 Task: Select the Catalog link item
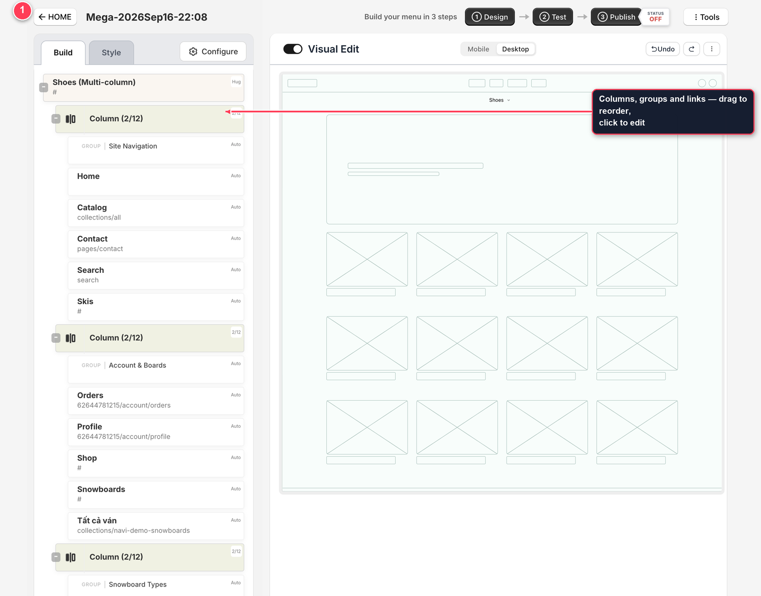(156, 213)
